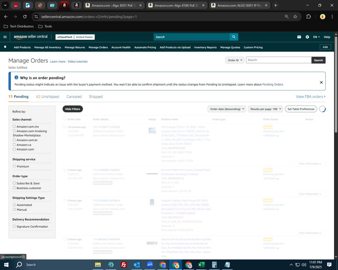This screenshot has width=338, height=270.
Task: Open the Pending Orders help link
Action: pos(273,84)
